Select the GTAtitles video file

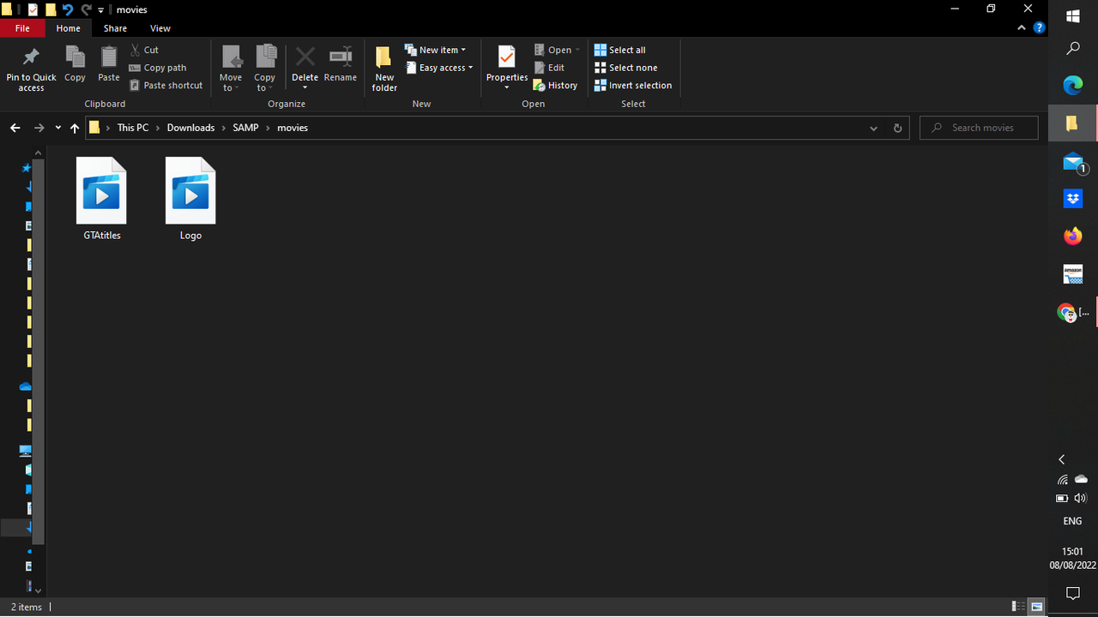(101, 199)
